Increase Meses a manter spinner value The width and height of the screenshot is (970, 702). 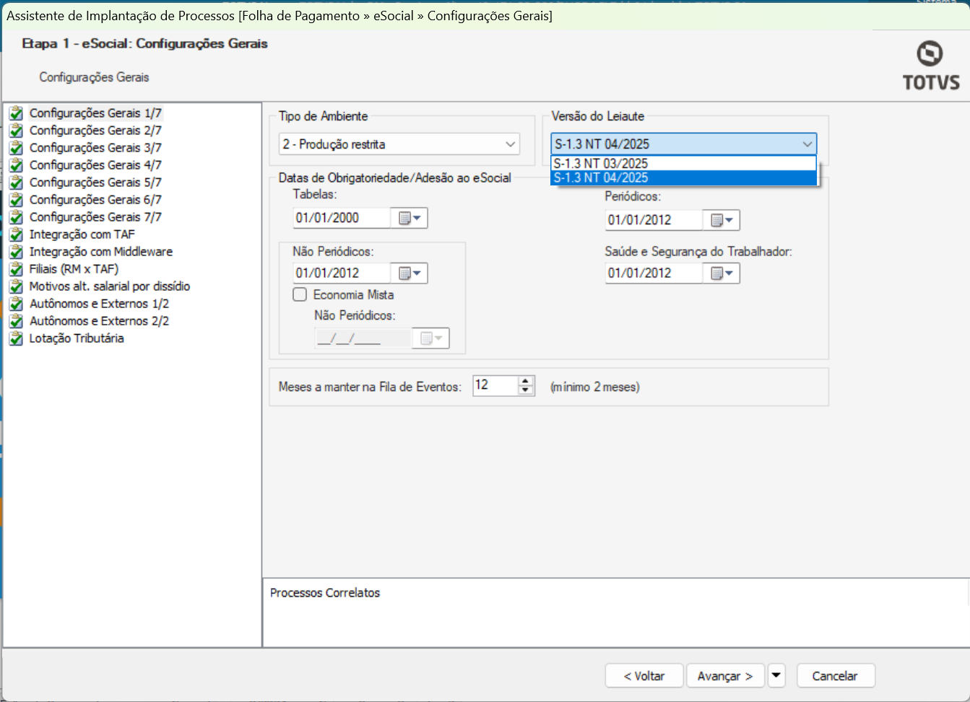click(526, 380)
